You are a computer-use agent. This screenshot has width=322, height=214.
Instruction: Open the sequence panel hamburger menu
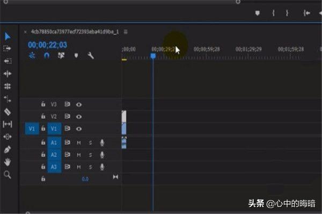[126, 32]
